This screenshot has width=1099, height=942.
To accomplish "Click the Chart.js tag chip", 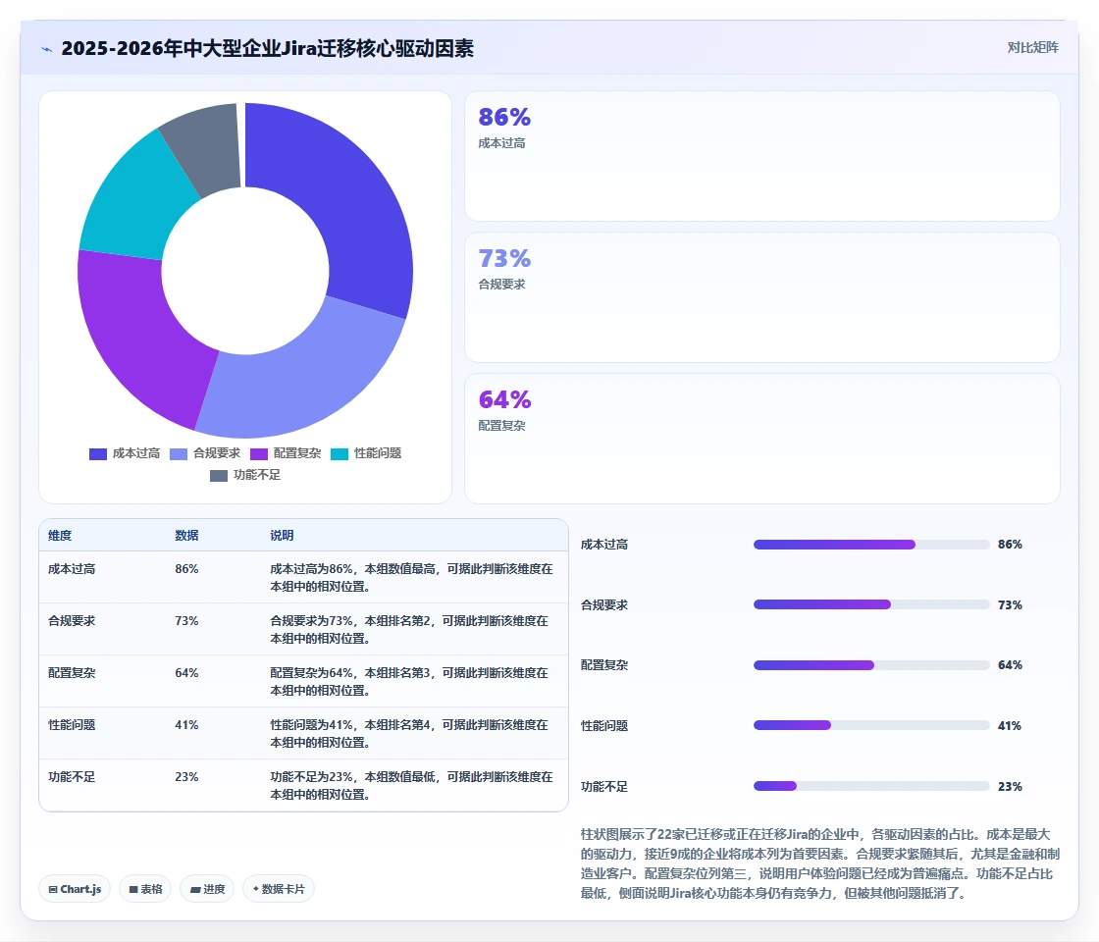I will point(75,889).
